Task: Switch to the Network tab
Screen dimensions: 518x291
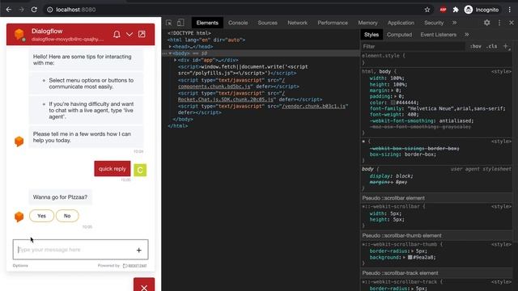Action: pos(297,23)
